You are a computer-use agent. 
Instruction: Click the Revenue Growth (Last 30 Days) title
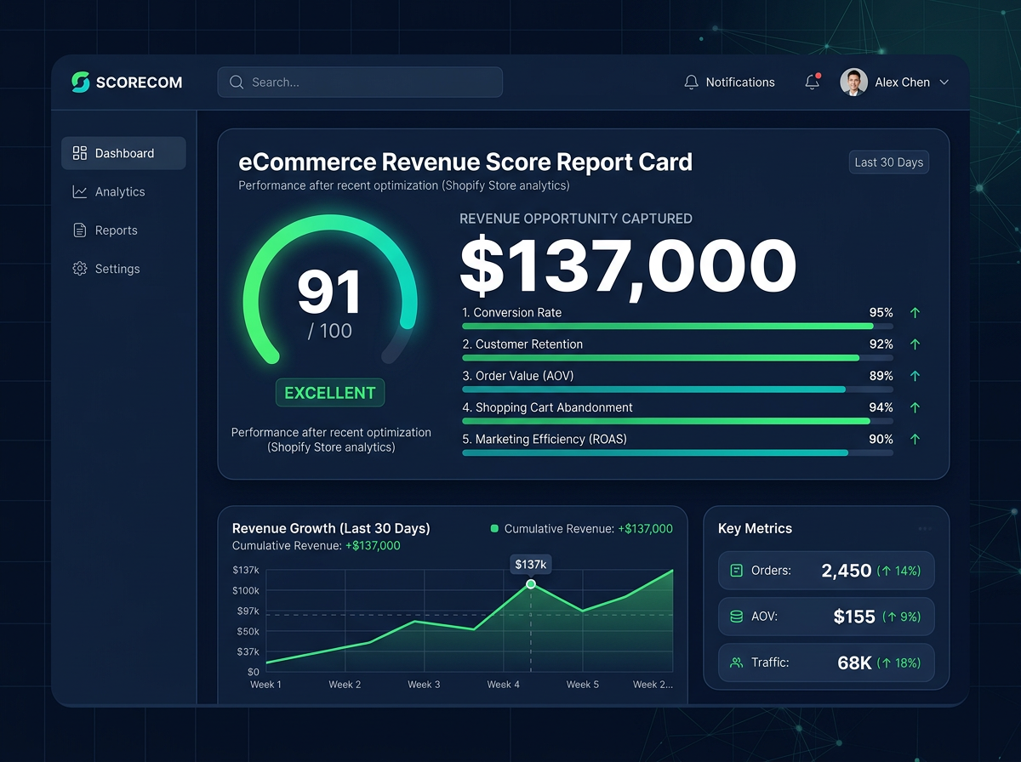coord(331,528)
